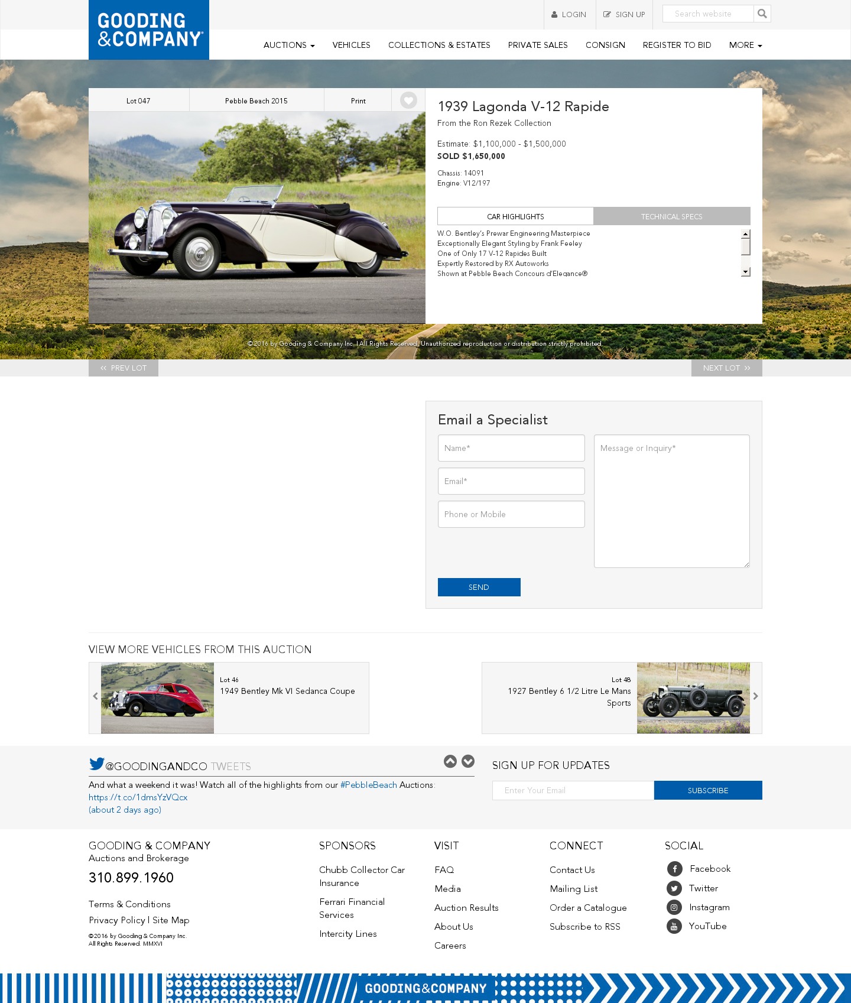
Task: Click the search magnifier icon
Action: 762,14
